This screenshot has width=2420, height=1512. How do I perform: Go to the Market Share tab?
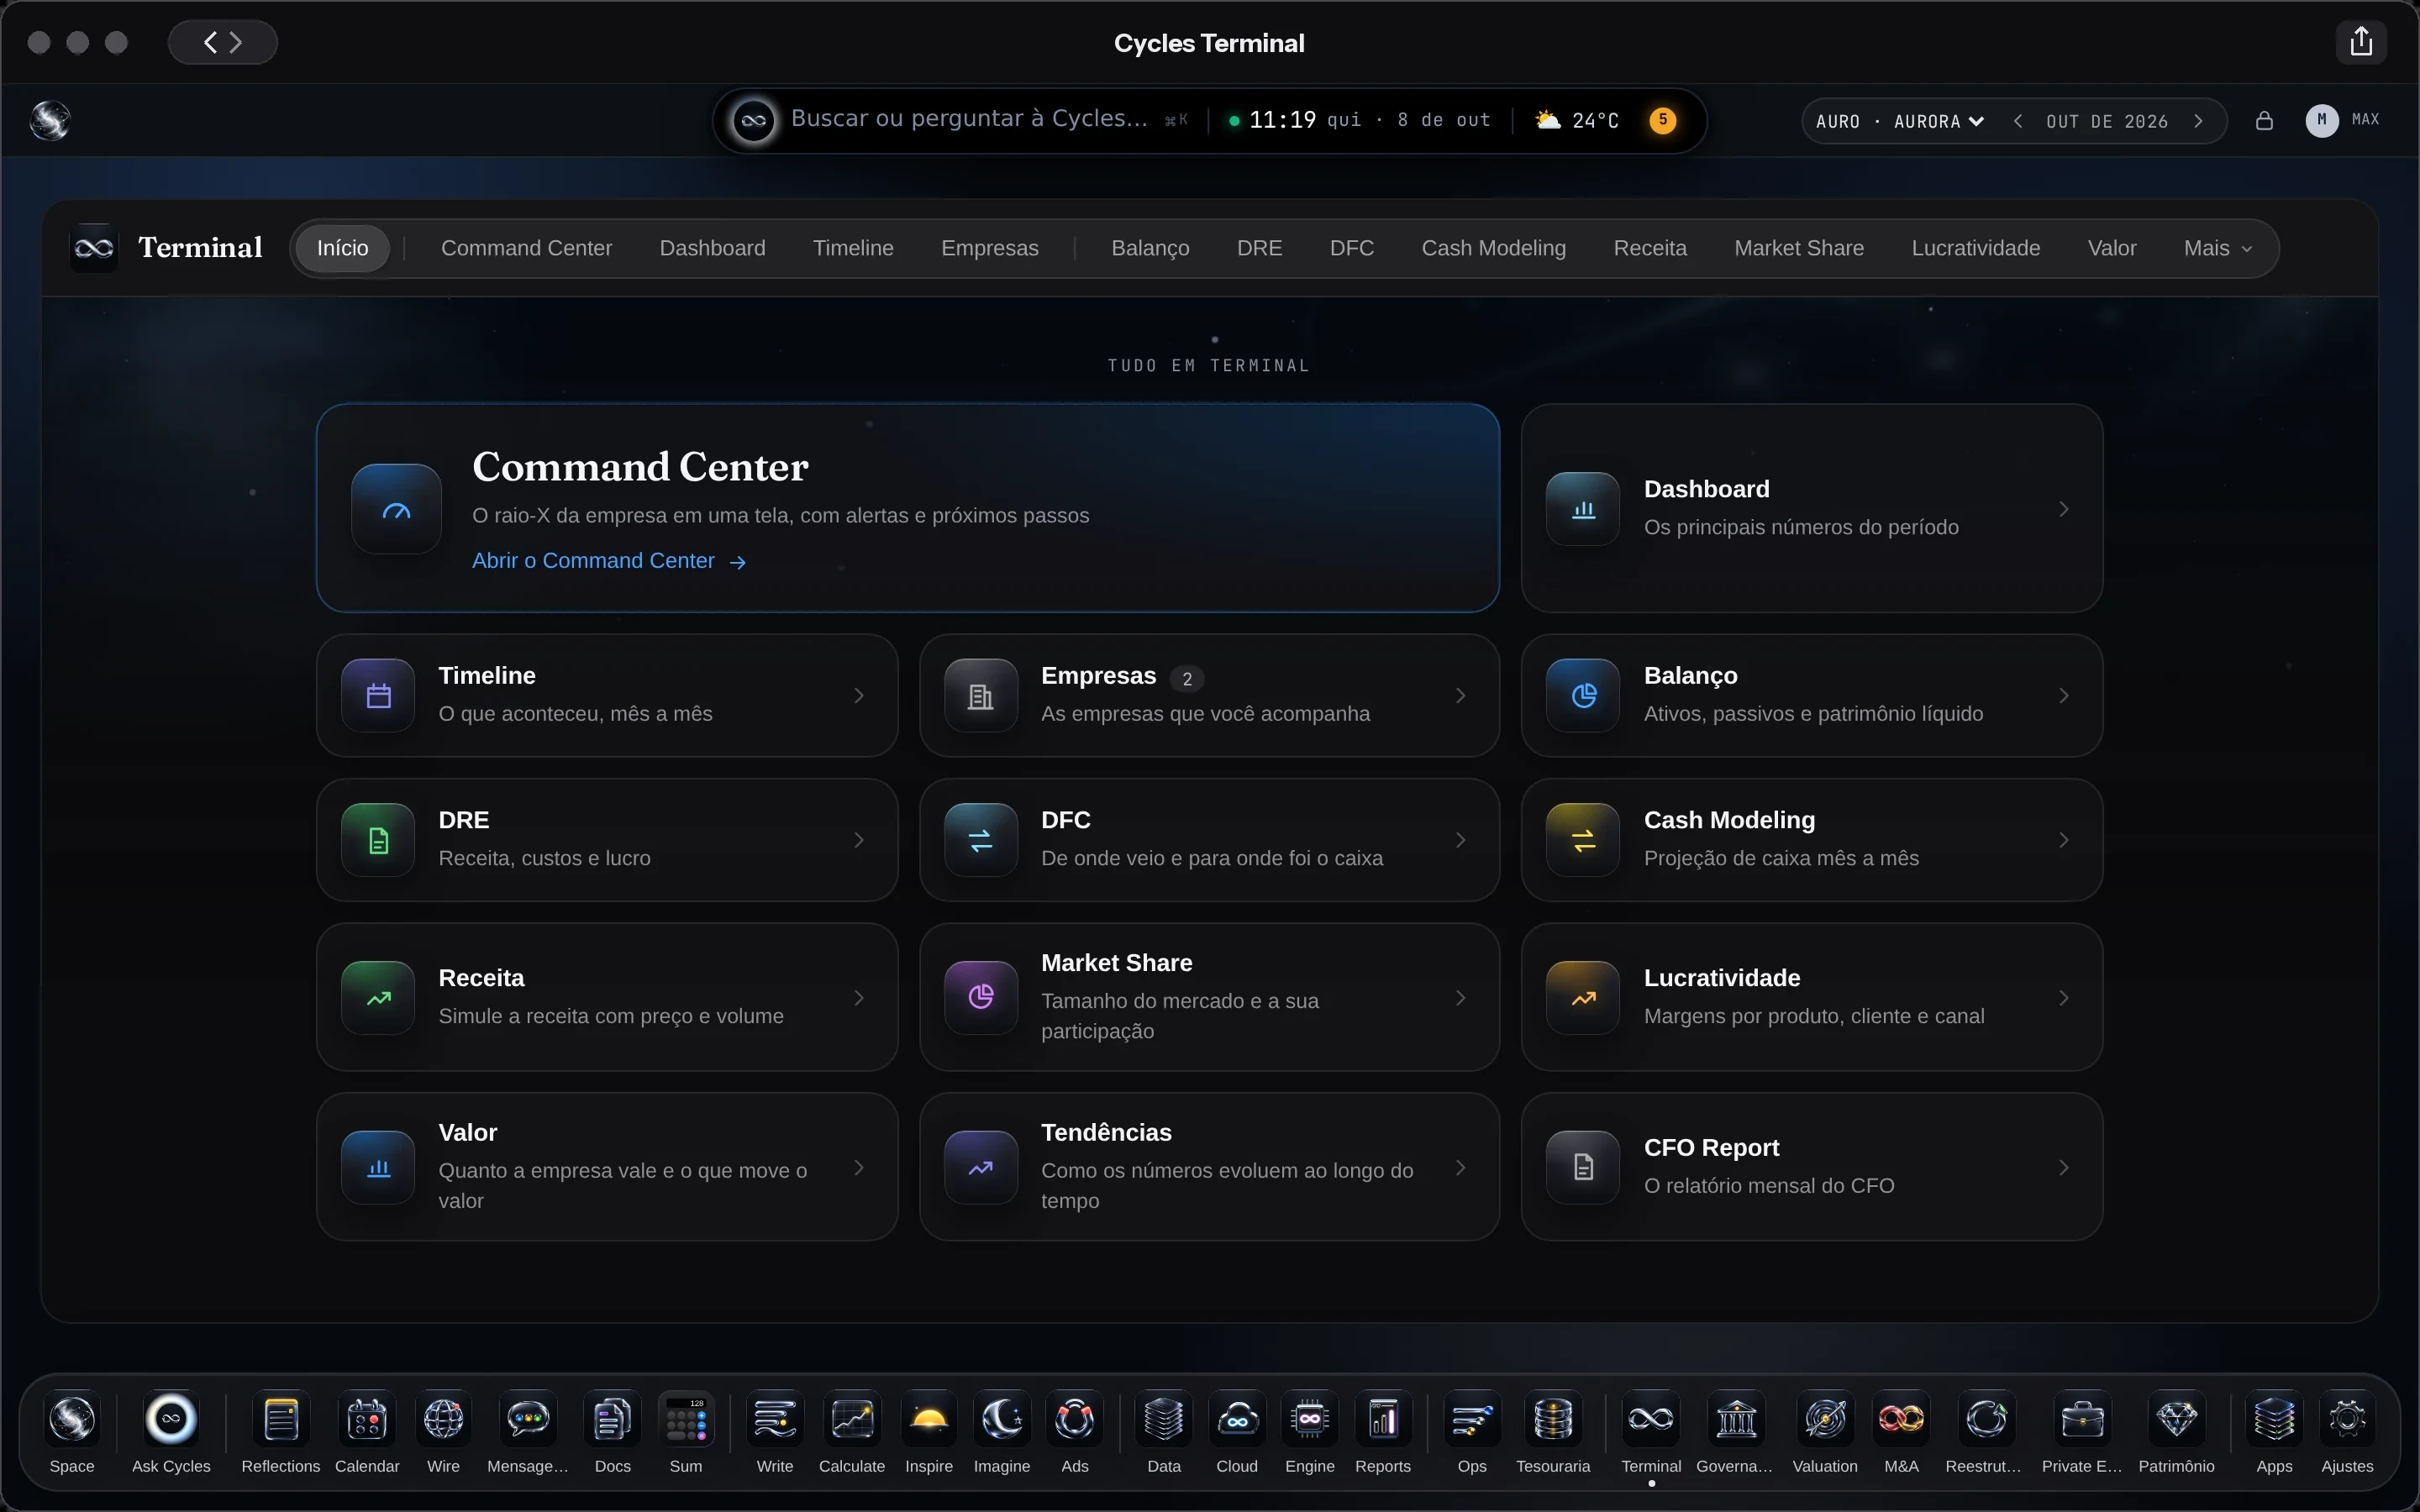tap(1798, 248)
